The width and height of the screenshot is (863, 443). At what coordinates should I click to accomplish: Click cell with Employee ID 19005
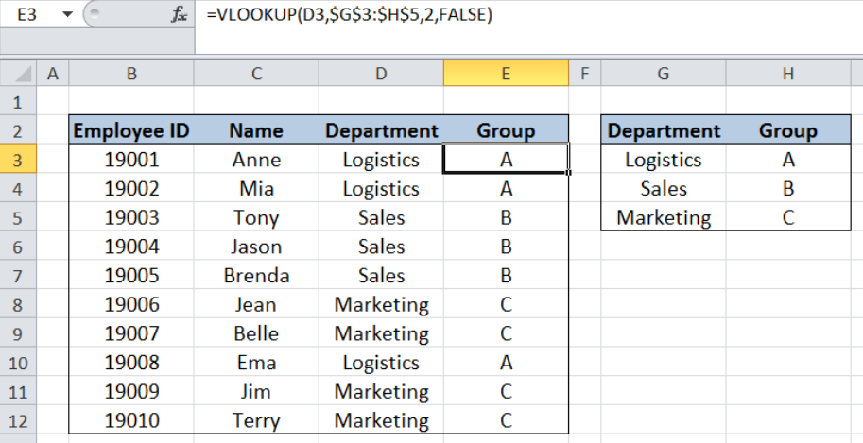(x=131, y=276)
